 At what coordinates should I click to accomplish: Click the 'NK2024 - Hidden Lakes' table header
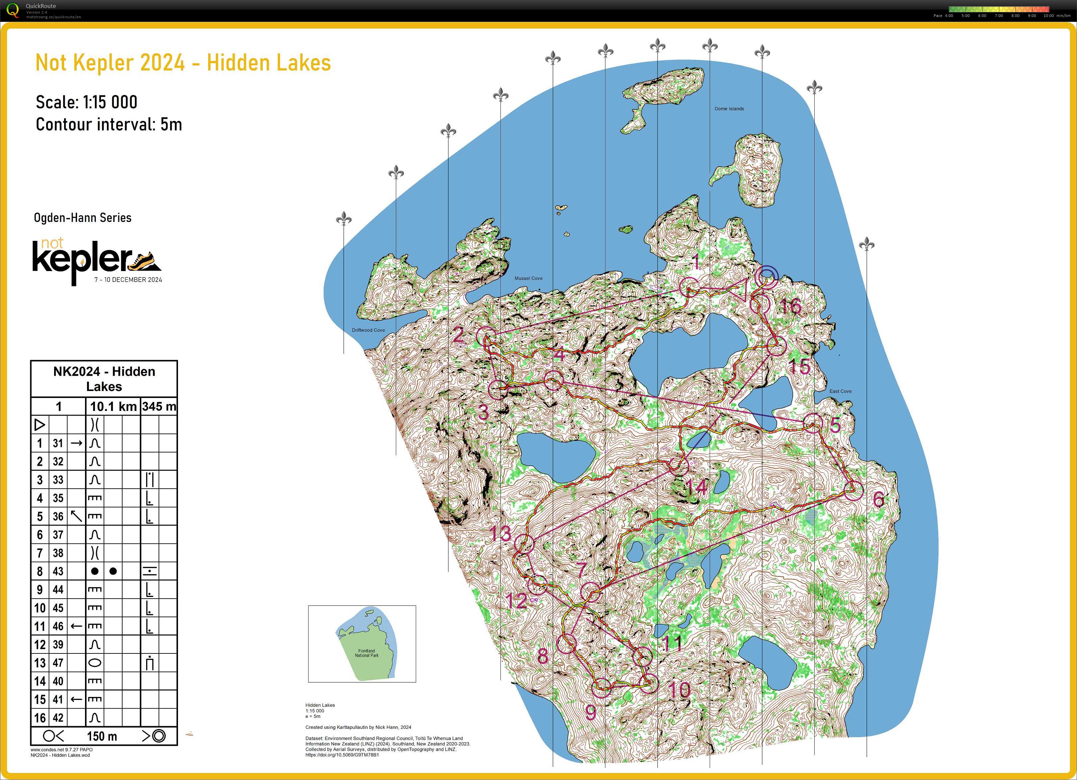104,379
